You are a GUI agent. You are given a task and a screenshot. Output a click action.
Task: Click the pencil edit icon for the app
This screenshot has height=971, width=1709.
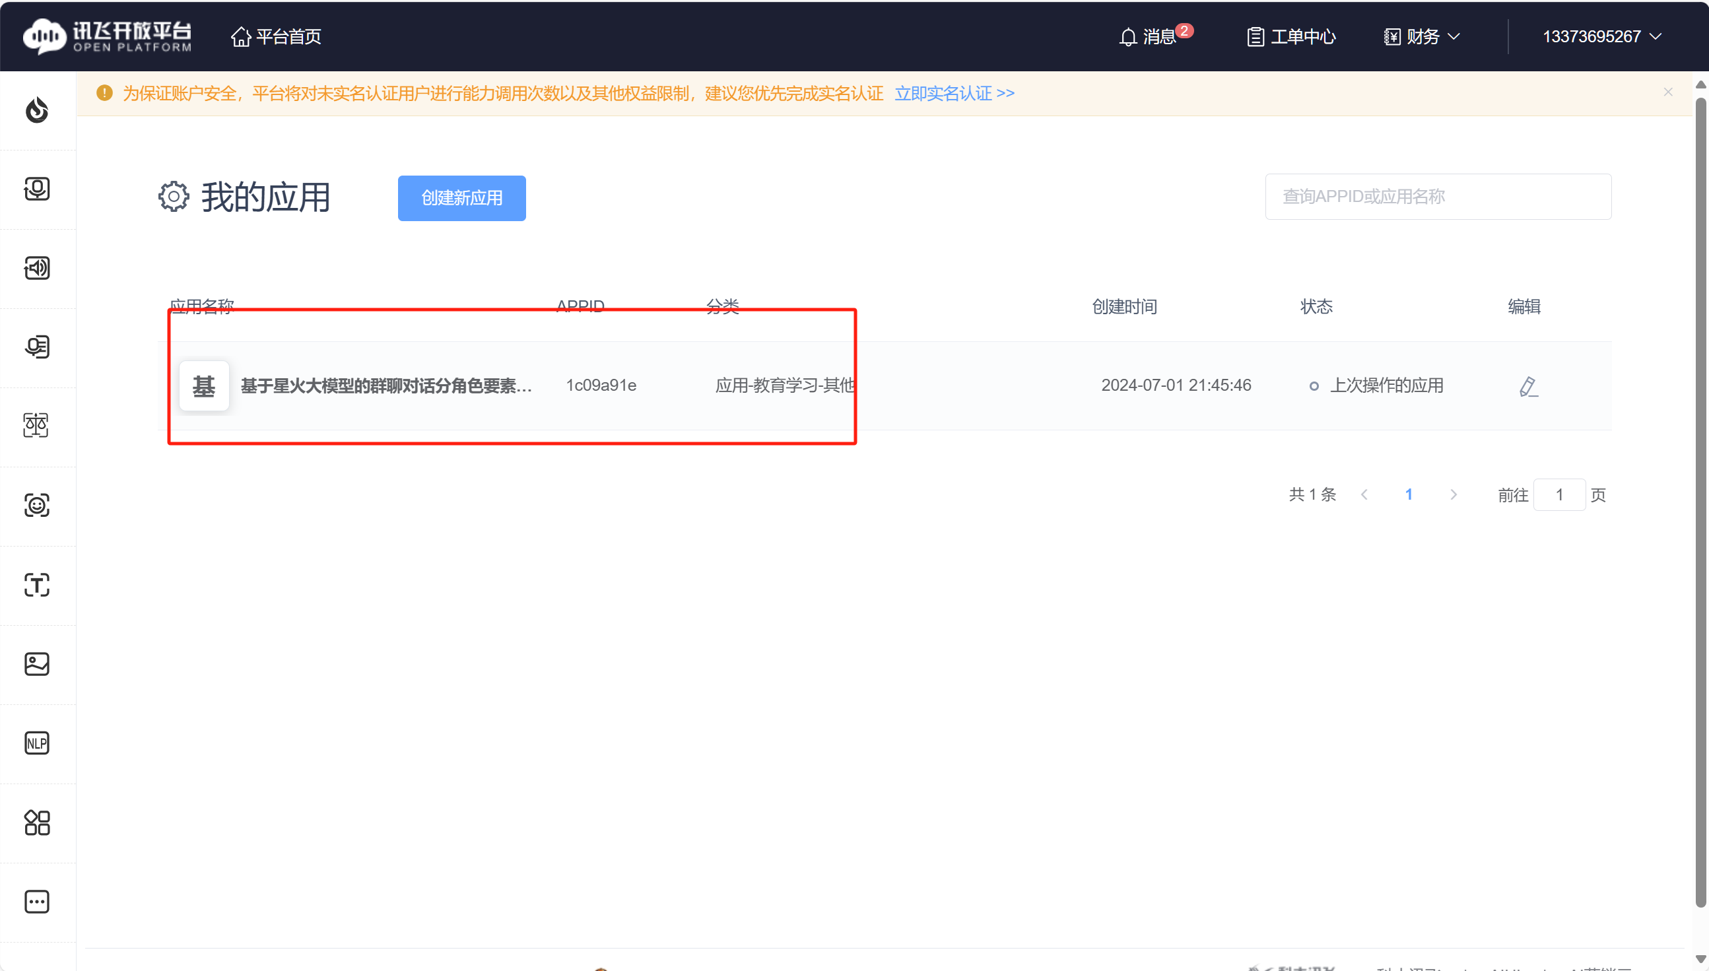[1528, 386]
